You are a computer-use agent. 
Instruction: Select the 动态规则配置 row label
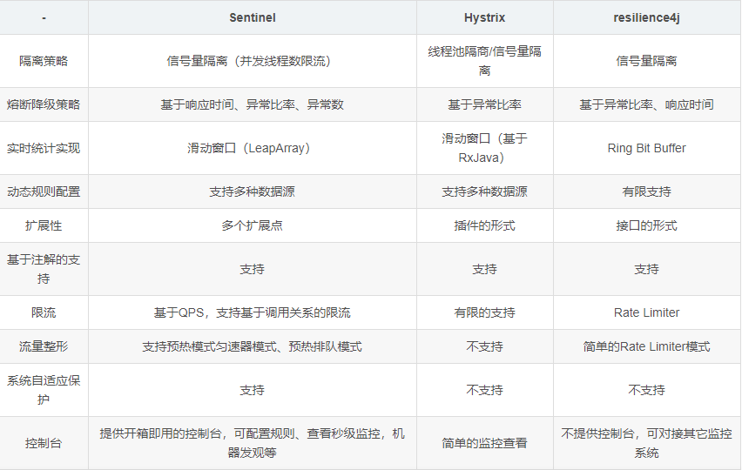pyautogui.click(x=44, y=191)
